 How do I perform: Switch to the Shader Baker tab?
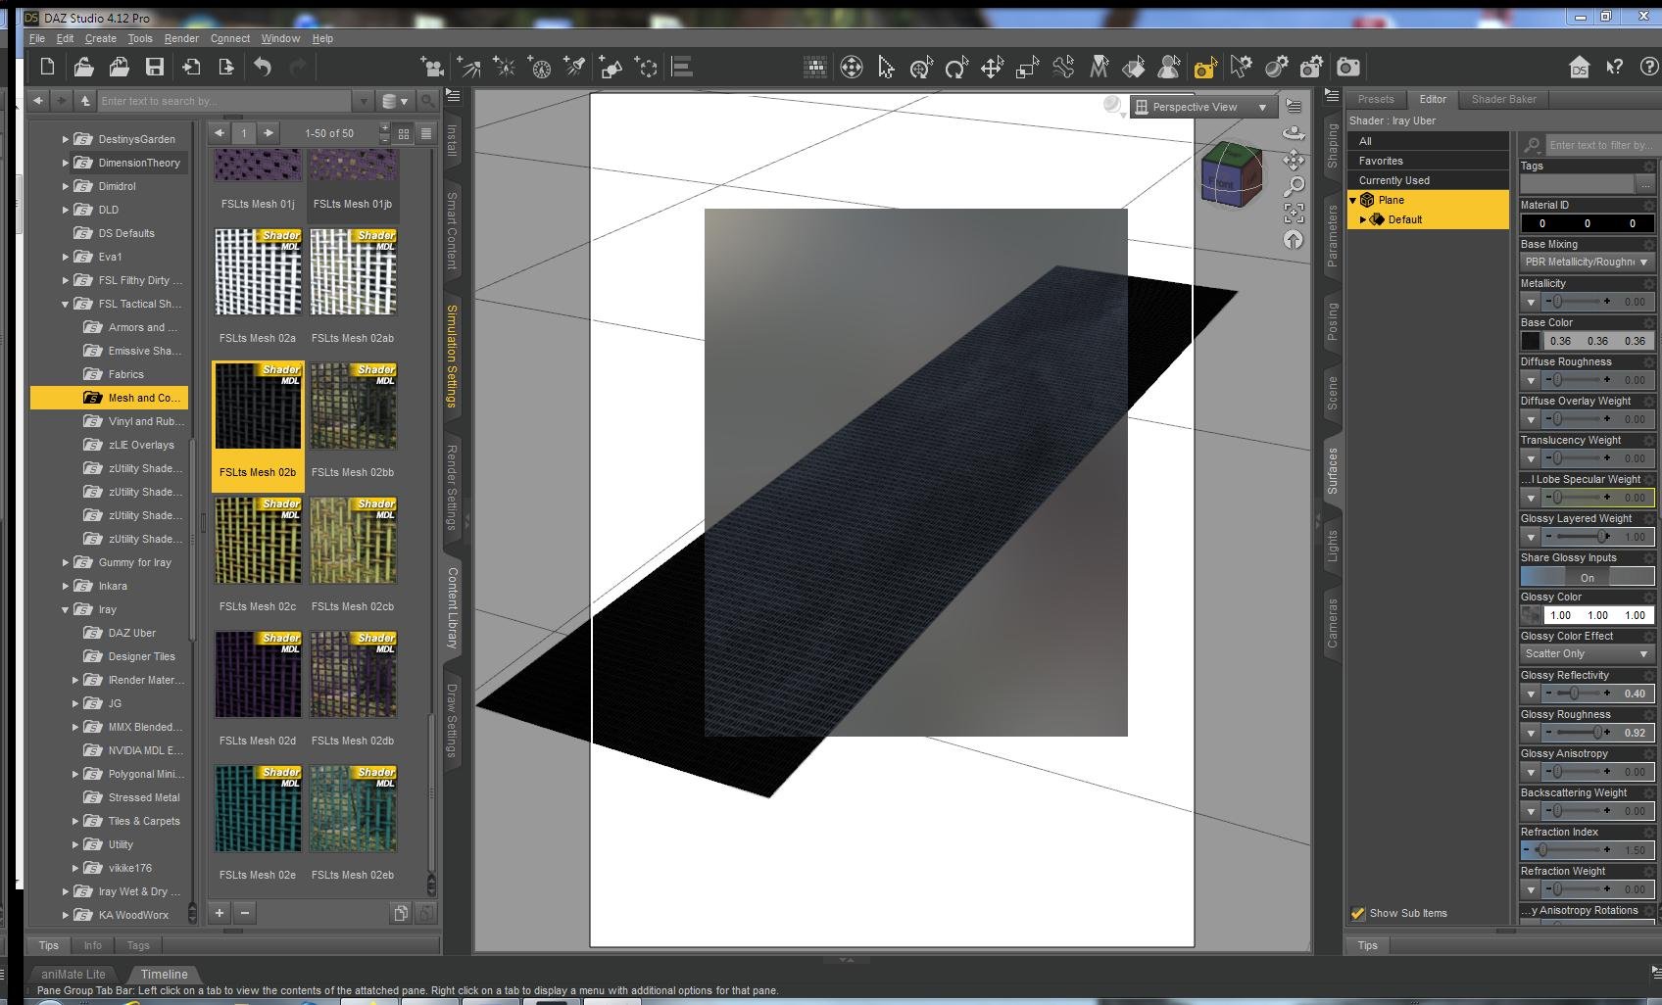click(x=1503, y=99)
